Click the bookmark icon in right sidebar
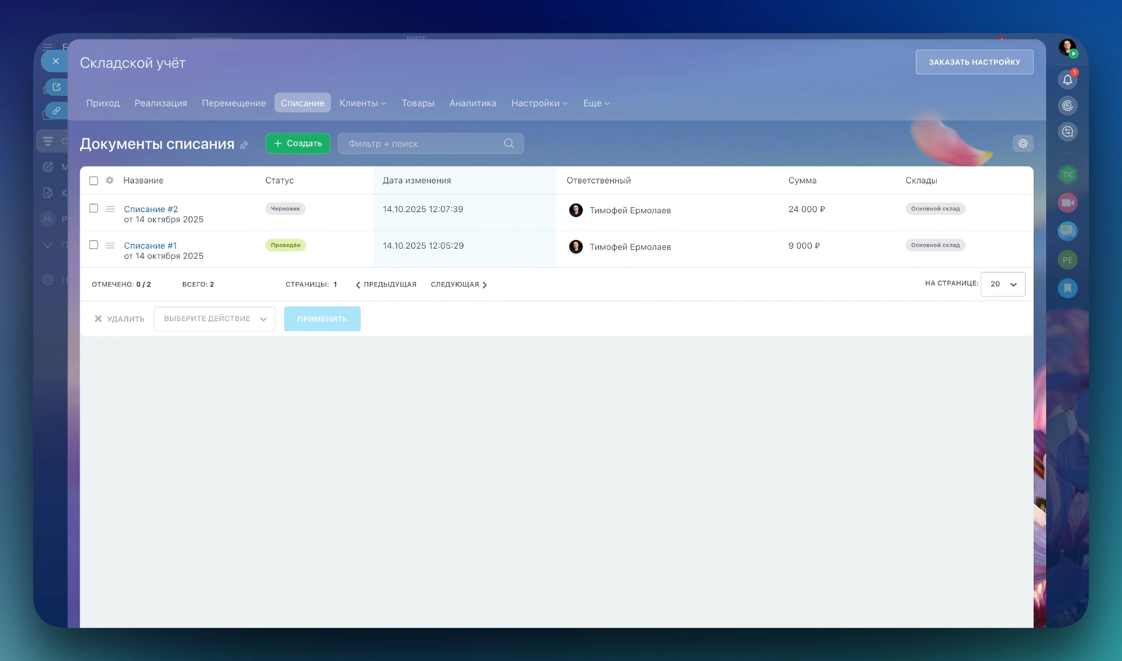This screenshot has width=1122, height=661. (x=1067, y=288)
